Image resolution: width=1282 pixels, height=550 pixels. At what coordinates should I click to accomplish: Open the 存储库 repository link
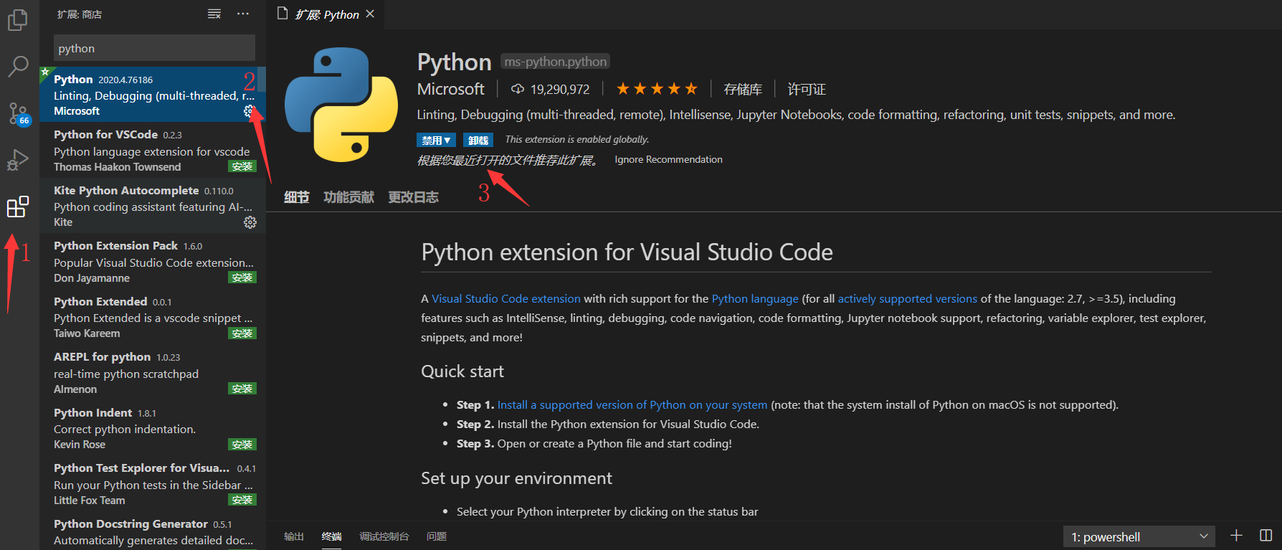tap(743, 89)
